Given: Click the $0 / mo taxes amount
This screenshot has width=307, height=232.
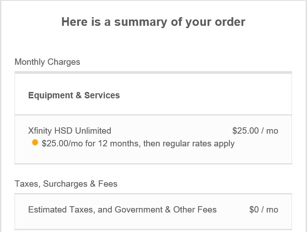Looking at the screenshot, I should click(x=263, y=210).
